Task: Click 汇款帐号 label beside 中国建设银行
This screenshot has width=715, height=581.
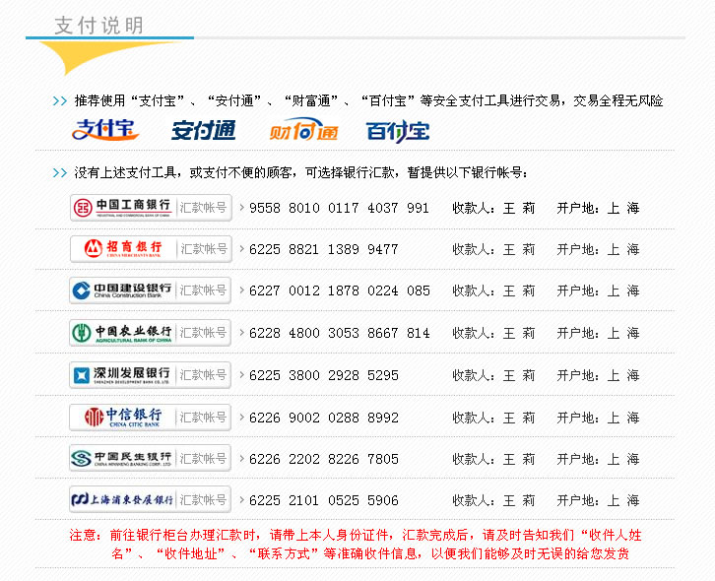Action: pyautogui.click(x=203, y=290)
